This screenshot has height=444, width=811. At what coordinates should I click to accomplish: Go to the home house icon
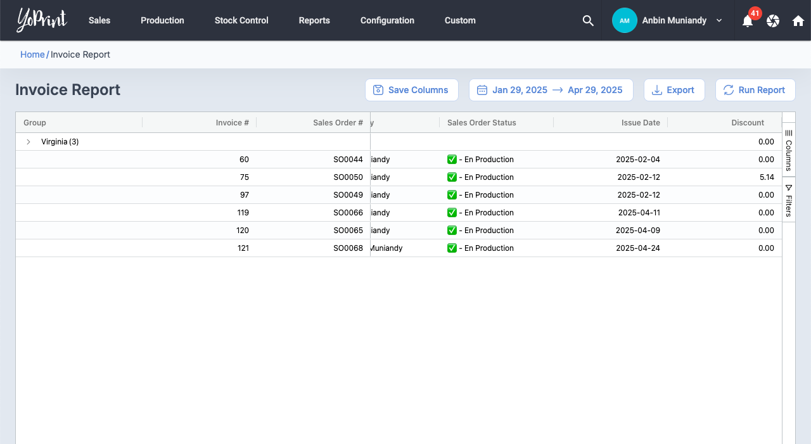[798, 21]
